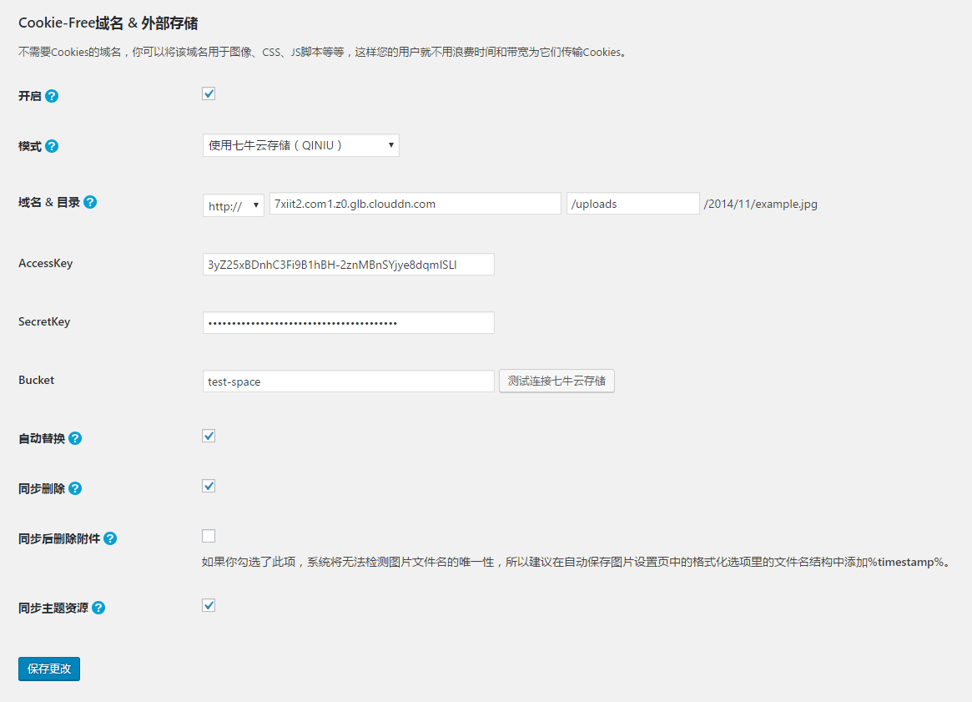Toggle the 同步主题资源 checkbox
972x702 pixels.
(209, 605)
